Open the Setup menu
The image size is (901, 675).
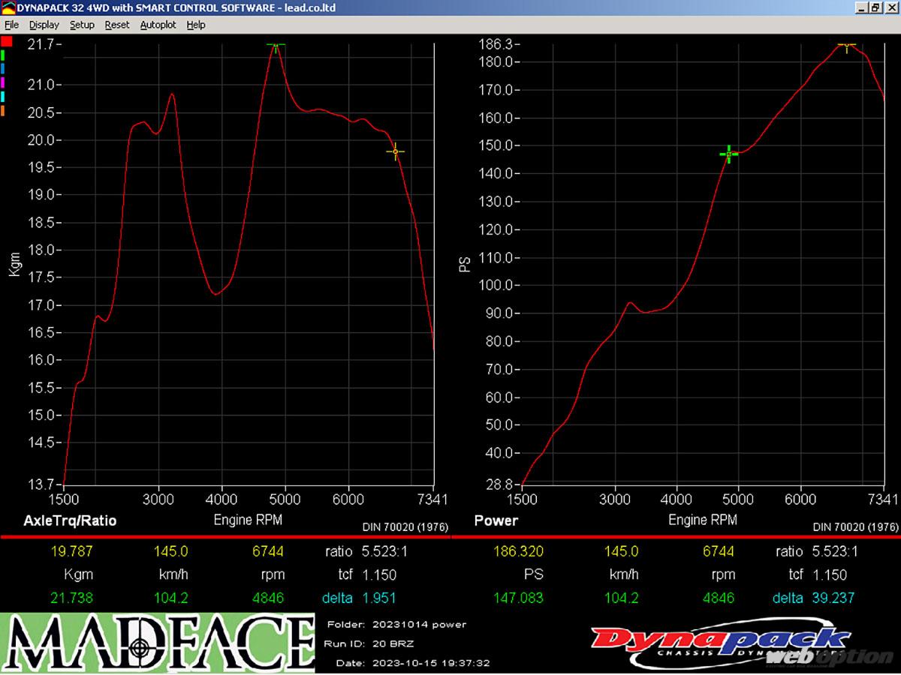[x=82, y=25]
